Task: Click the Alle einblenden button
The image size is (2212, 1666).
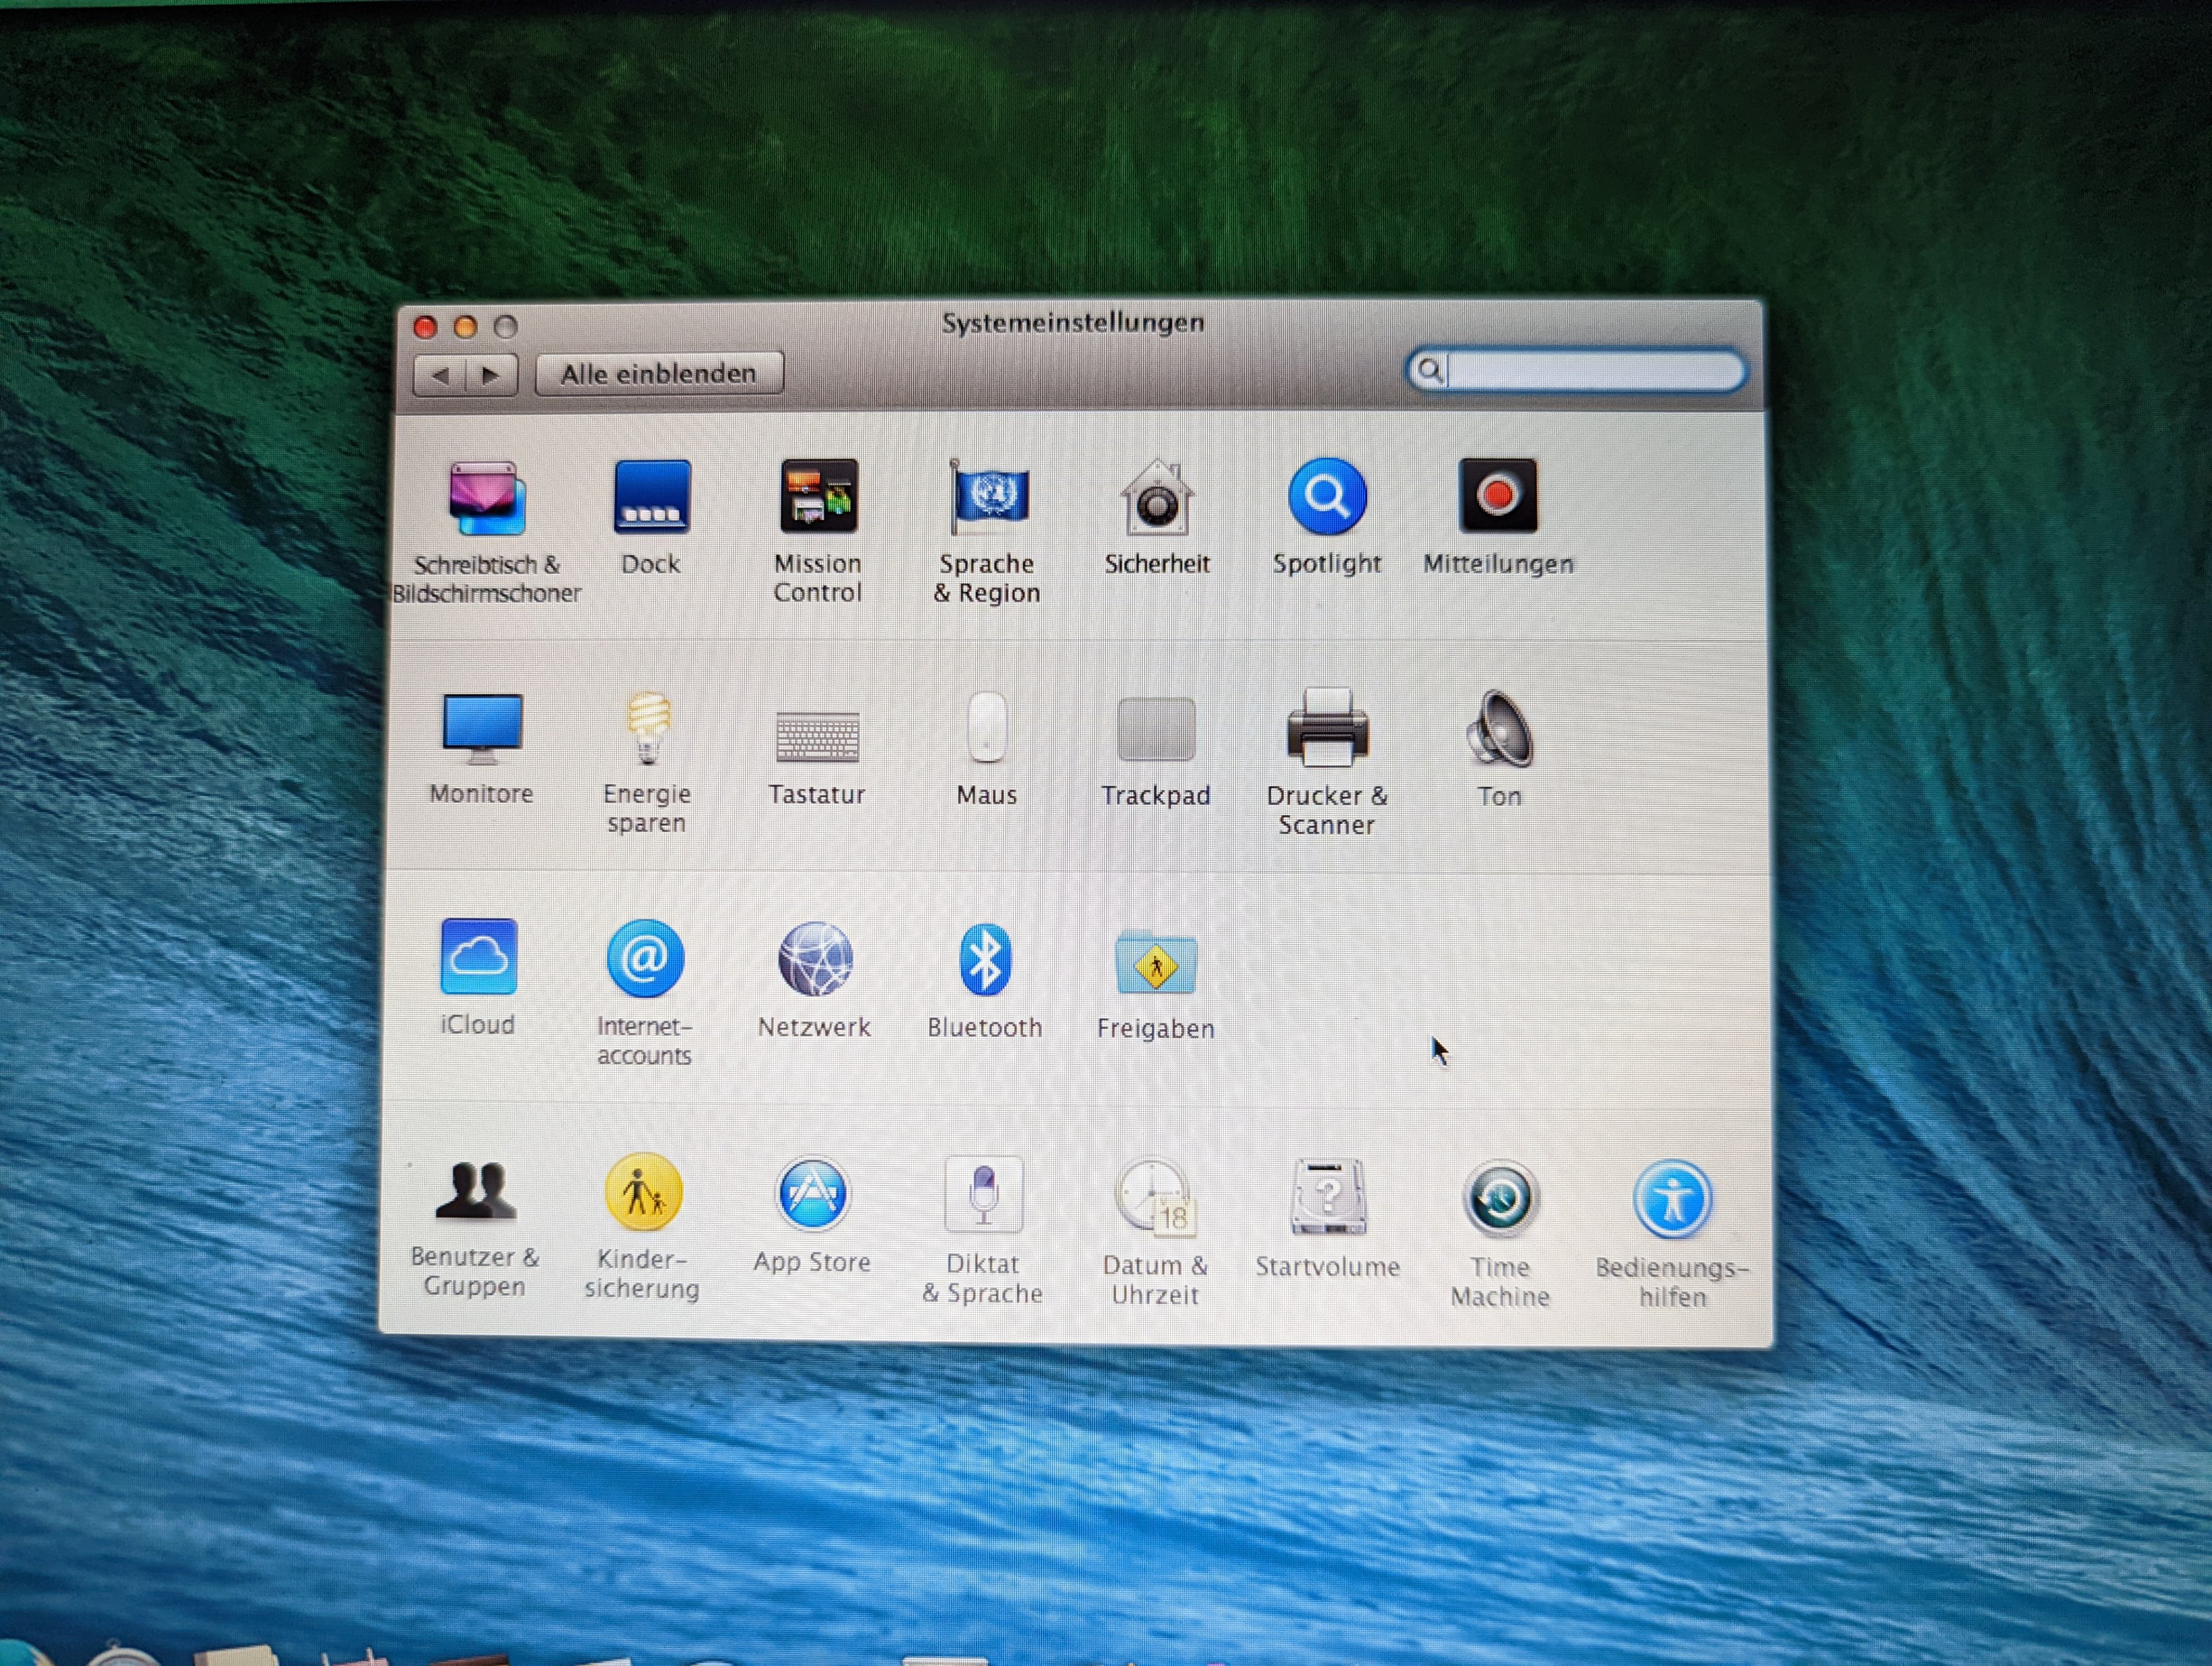Action: click(659, 374)
